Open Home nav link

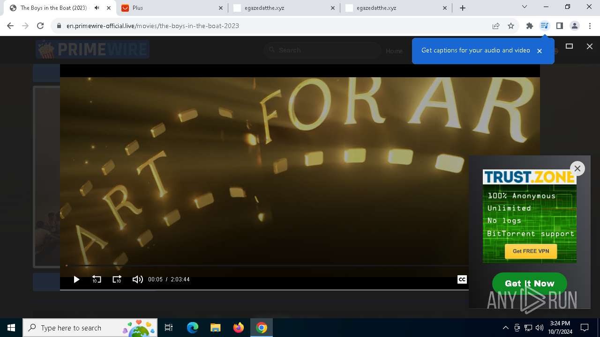click(x=394, y=51)
